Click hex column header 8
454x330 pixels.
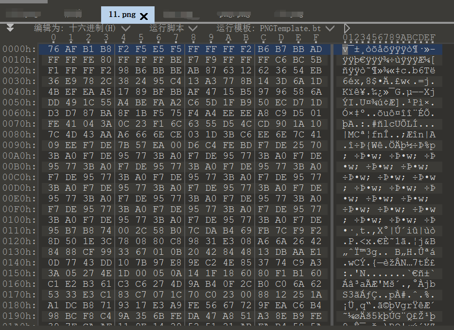(x=193, y=38)
